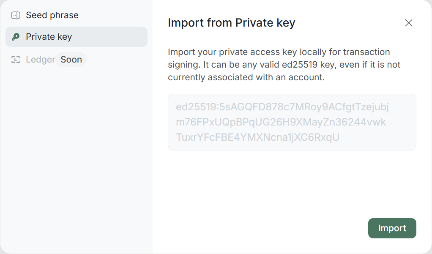This screenshot has height=254, width=432.
Task: Click the empty sidebar area below Ledger
Action: (x=76, y=161)
